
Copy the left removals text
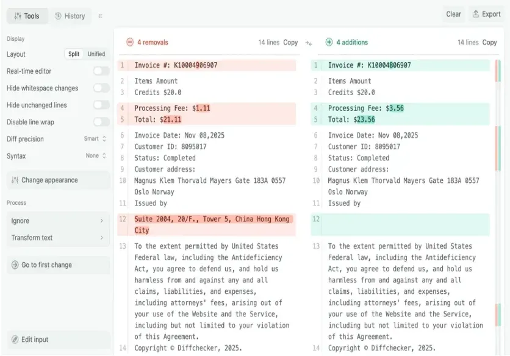[x=290, y=42]
